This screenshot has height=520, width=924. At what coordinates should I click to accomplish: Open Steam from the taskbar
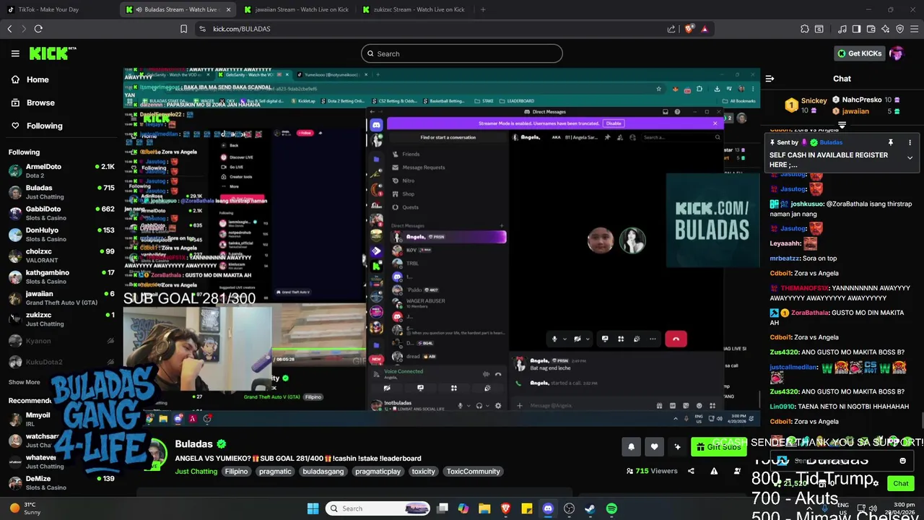coord(590,508)
